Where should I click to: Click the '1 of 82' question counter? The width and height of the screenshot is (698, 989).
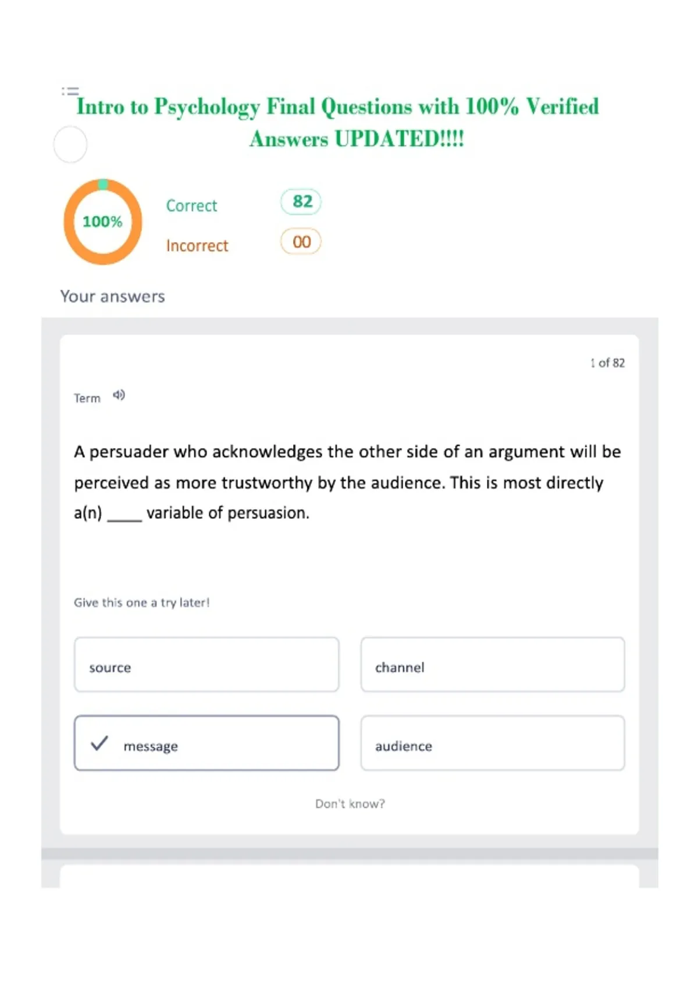click(607, 363)
